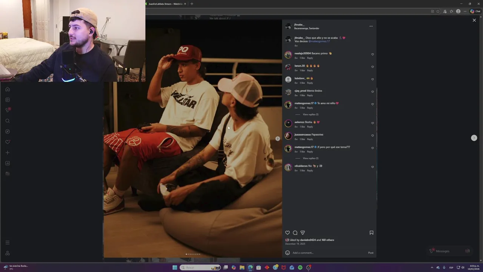Open Spotify from the taskbar
Screen dimensions: 483x272
coord(300,267)
